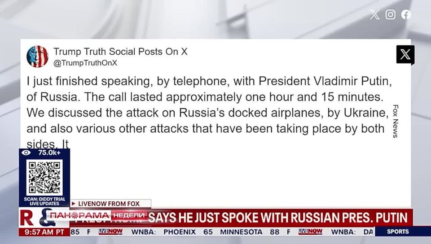Click the 9:57 AM PT clock

click(x=44, y=232)
